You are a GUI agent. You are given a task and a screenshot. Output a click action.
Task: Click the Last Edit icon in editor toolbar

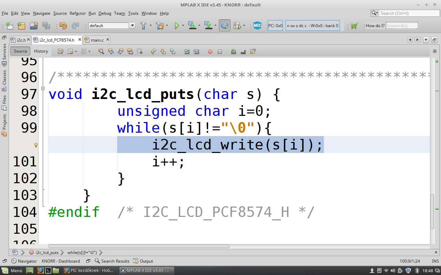[x=61, y=52]
